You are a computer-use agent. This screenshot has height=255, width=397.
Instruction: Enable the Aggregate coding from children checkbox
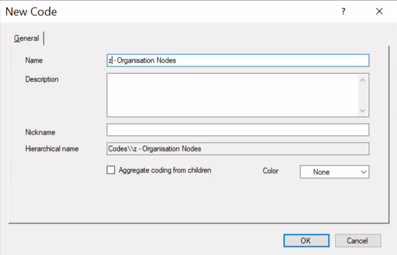click(x=111, y=170)
